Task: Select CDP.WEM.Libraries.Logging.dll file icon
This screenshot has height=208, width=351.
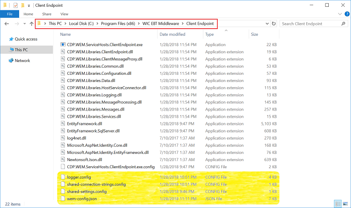Action: pos(63,95)
